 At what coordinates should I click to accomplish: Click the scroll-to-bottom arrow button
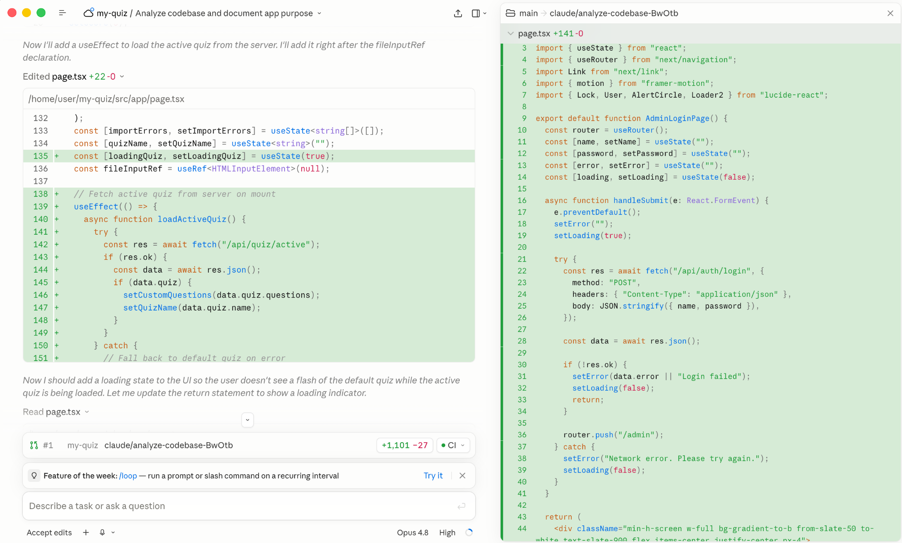[x=248, y=420]
